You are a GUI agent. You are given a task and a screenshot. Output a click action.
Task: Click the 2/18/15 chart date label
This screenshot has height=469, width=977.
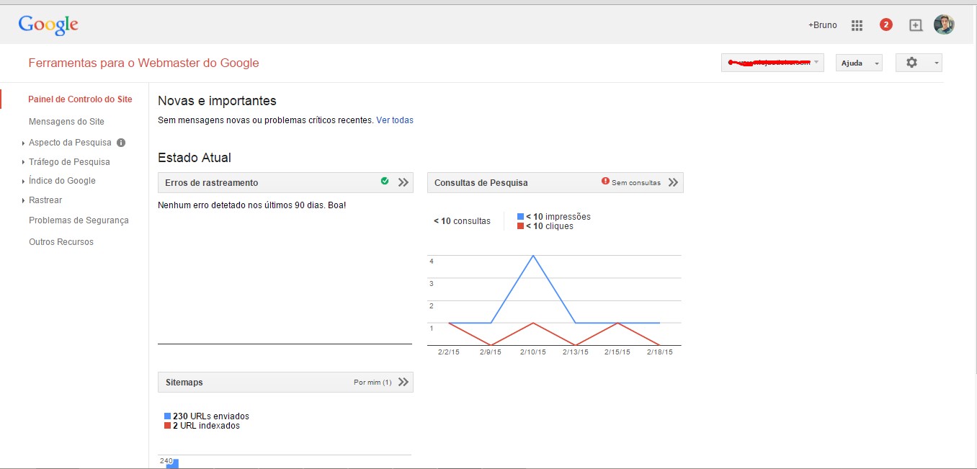coord(659,352)
